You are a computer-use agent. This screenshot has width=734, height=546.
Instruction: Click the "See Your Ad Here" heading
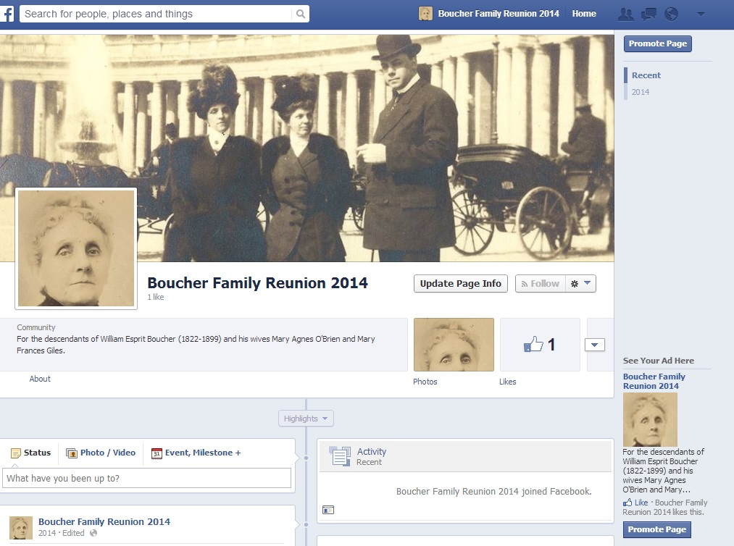[x=658, y=361]
